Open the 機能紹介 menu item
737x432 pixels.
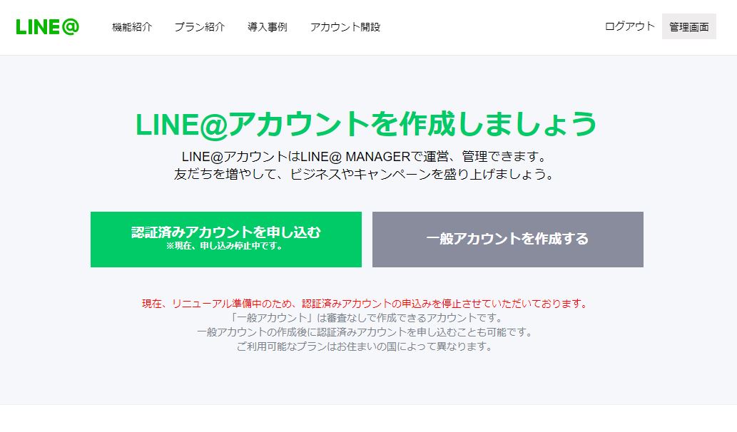coord(132,27)
